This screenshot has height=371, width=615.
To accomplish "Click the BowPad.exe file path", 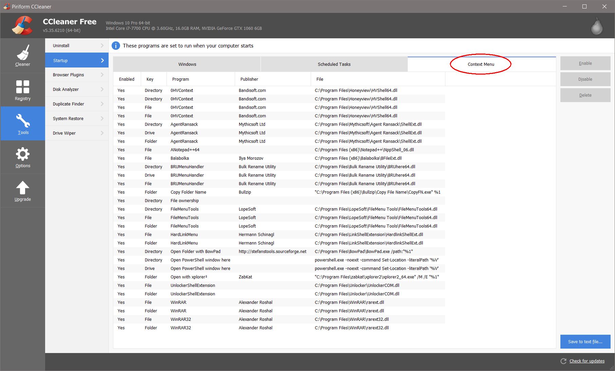I will click(x=364, y=252).
